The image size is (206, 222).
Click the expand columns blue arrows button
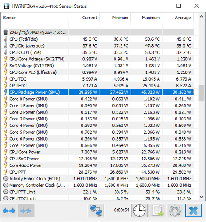(9, 210)
